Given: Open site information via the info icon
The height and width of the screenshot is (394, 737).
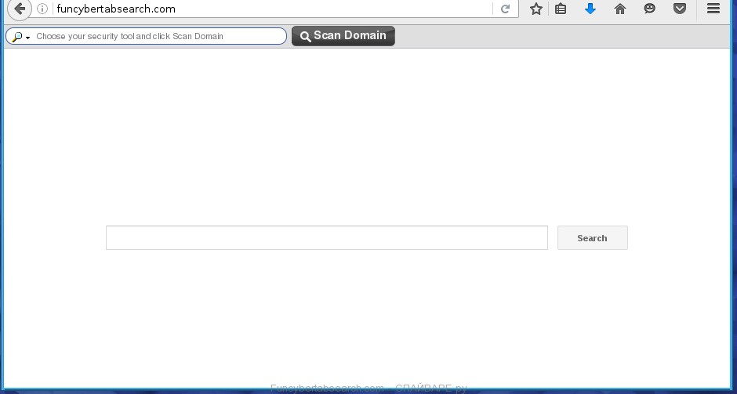Looking at the screenshot, I should [x=43, y=9].
